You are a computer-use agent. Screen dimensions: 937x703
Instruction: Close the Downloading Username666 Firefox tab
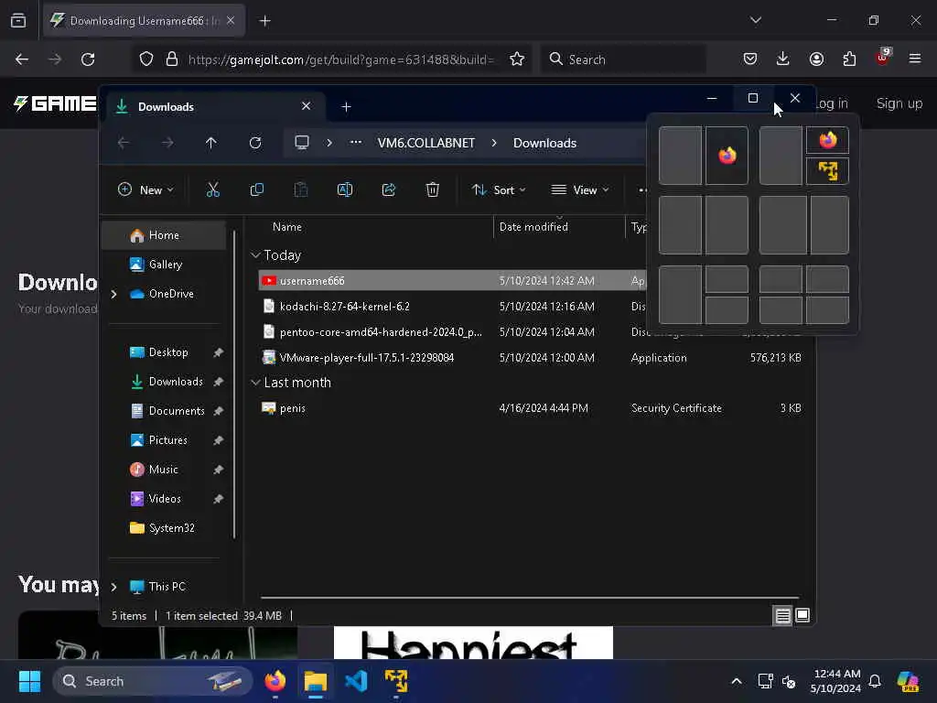click(231, 21)
